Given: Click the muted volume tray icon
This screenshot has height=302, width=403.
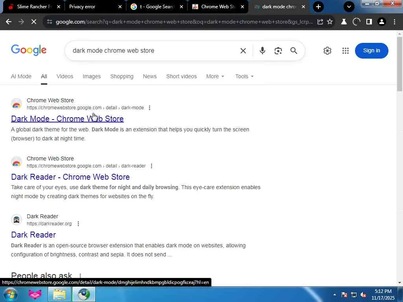Looking at the screenshot, I should 363,295.
